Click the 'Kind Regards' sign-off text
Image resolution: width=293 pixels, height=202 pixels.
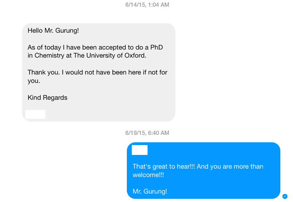tap(47, 98)
